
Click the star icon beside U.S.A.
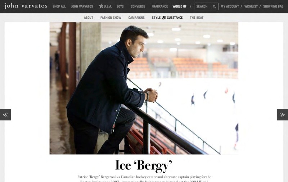click(x=101, y=6)
